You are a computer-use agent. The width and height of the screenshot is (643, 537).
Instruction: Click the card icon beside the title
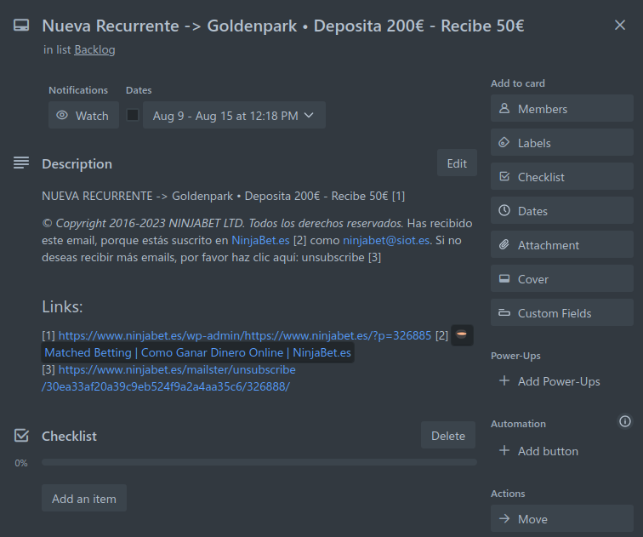[21, 26]
